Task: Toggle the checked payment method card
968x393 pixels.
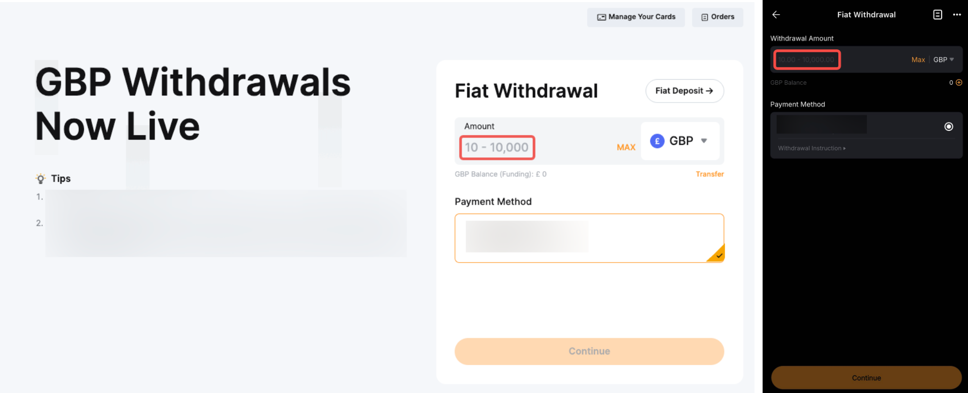Action: 589,238
